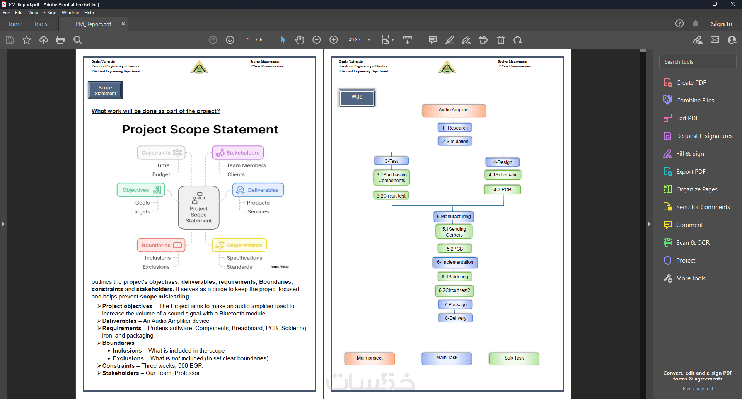Add a sticky note comment
Image resolution: width=742 pixels, height=399 pixels.
pyautogui.click(x=433, y=40)
